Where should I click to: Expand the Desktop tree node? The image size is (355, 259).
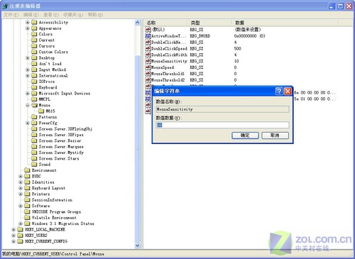(28, 57)
